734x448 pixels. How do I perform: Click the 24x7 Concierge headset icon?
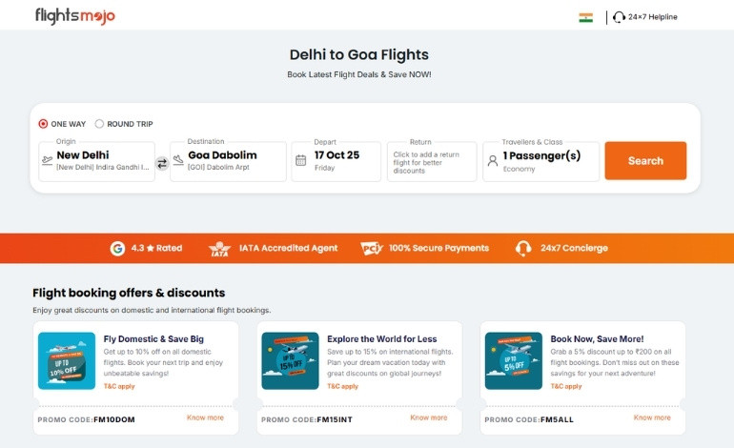(x=523, y=248)
